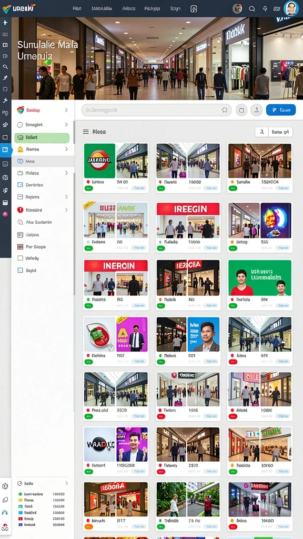Screen dimensions: 303x539
Task: Select the pink circle icon in left toolbar
Action: [x=5, y=214]
